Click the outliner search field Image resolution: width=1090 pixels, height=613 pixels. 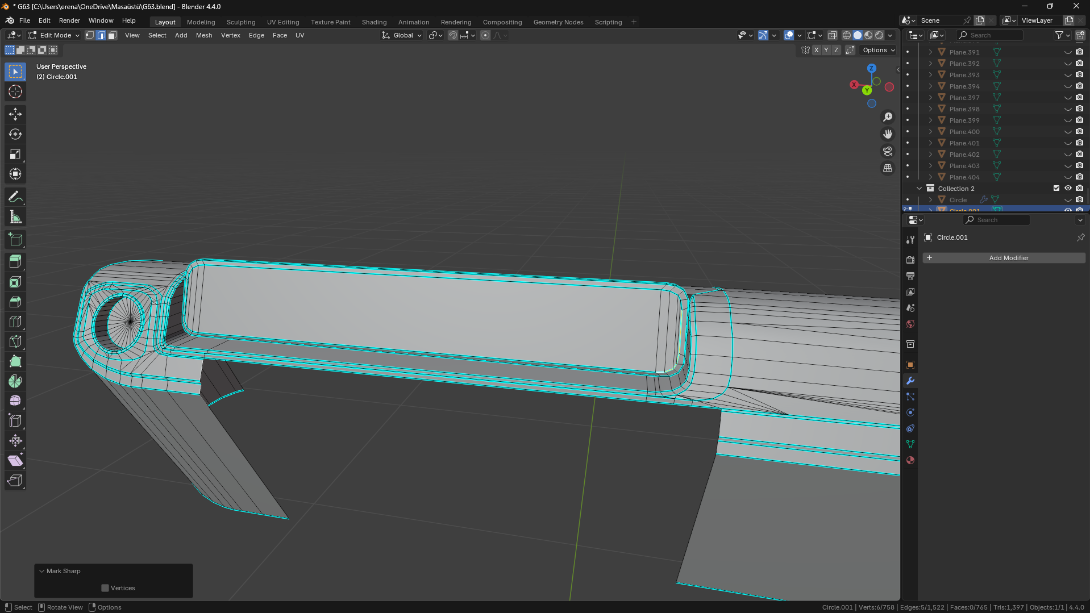(991, 35)
